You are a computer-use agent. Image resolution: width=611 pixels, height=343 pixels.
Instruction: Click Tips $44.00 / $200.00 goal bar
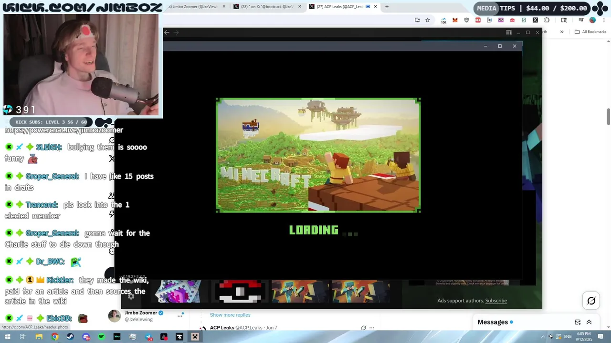532,8
